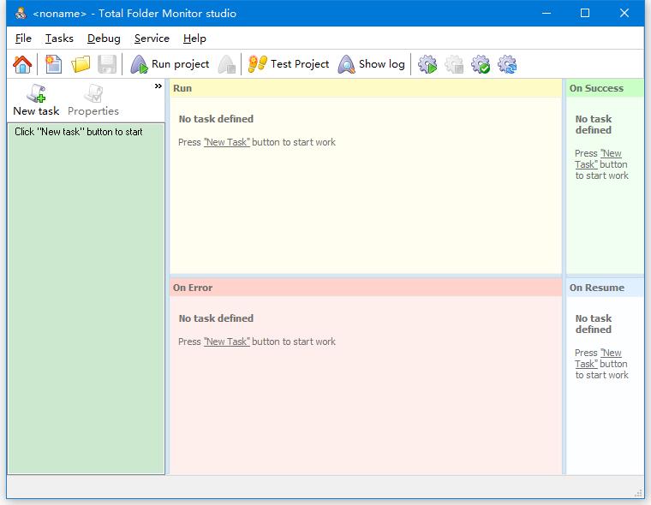Open task Properties in left panel
This screenshot has width=651, height=505.
[93, 100]
